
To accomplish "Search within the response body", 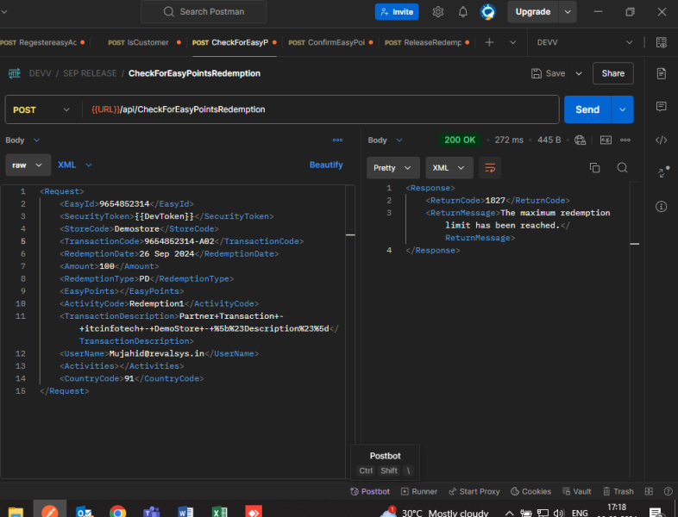I will pos(622,168).
